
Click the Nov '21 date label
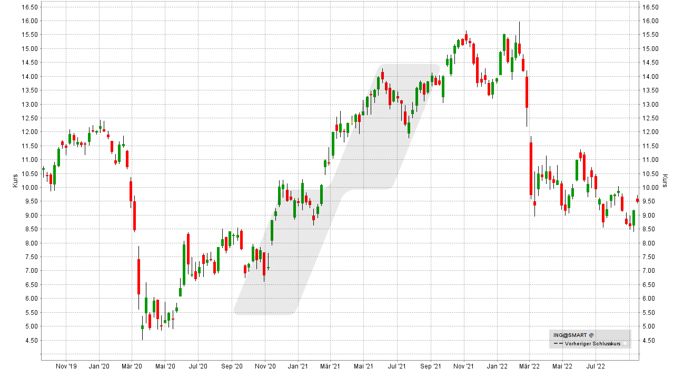[x=463, y=366]
